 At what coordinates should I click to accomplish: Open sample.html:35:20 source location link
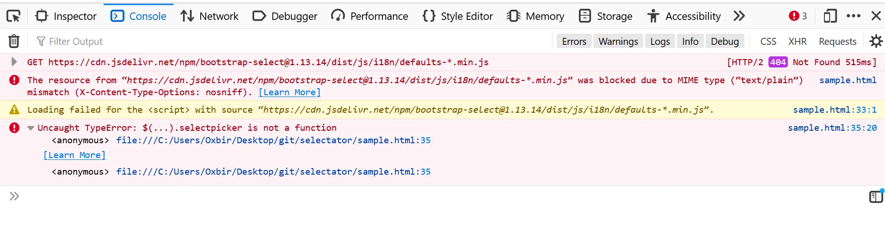(x=832, y=128)
